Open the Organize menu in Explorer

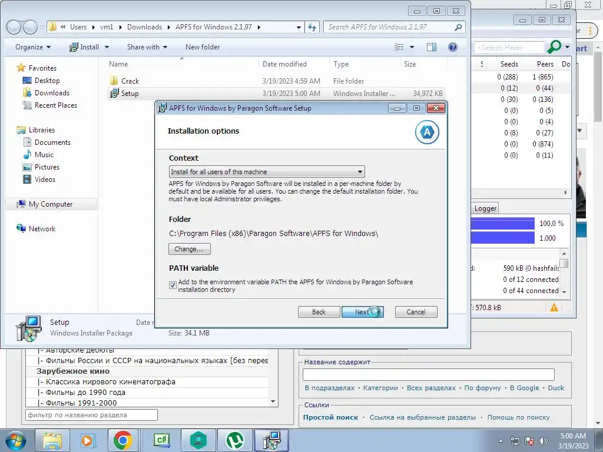point(33,47)
